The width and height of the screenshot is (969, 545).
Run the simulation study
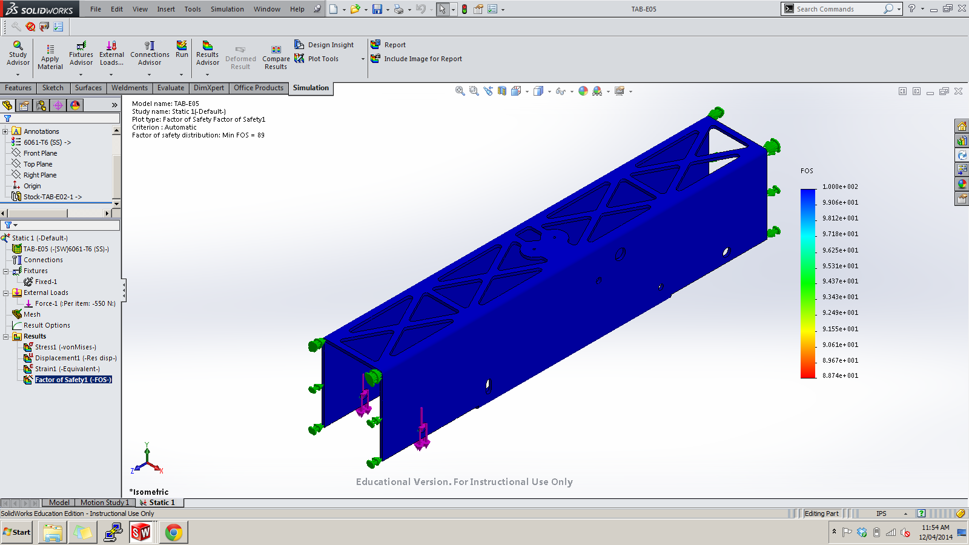181,51
